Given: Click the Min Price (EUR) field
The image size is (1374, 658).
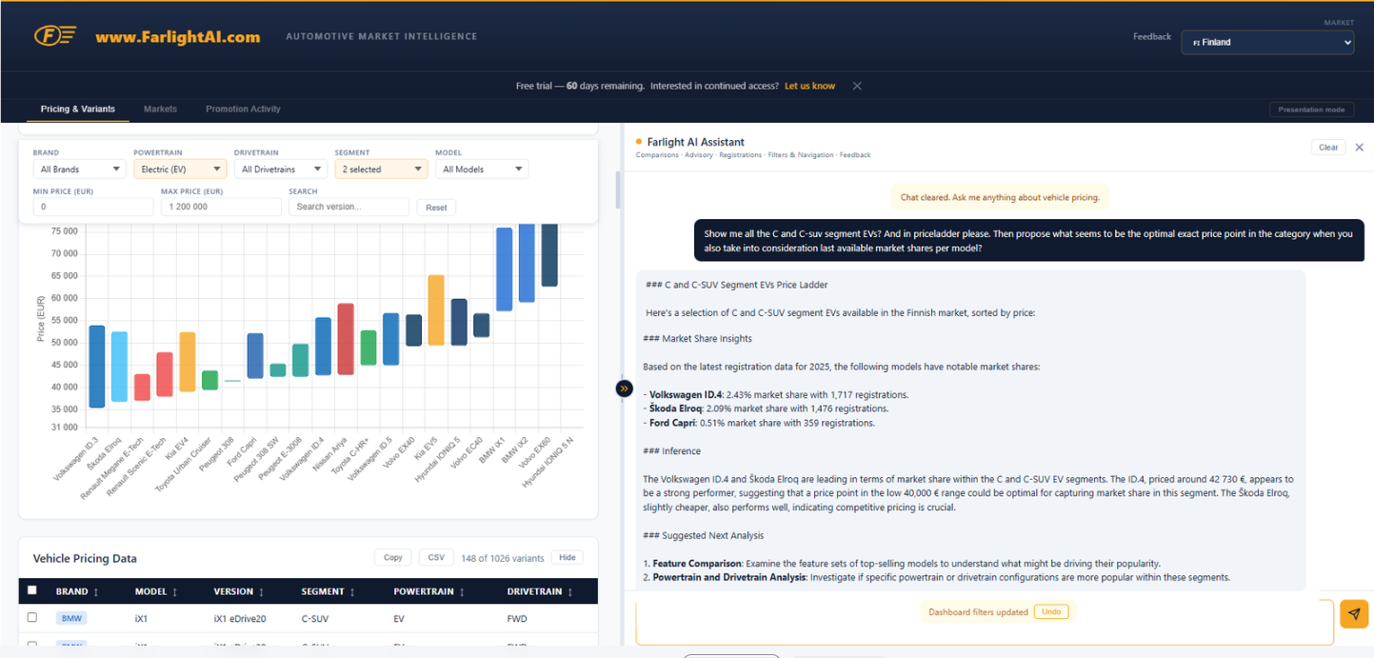Looking at the screenshot, I should pyautogui.click(x=92, y=207).
